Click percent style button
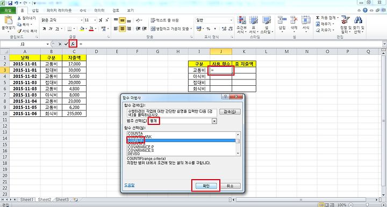The image size is (387, 207). [209, 29]
